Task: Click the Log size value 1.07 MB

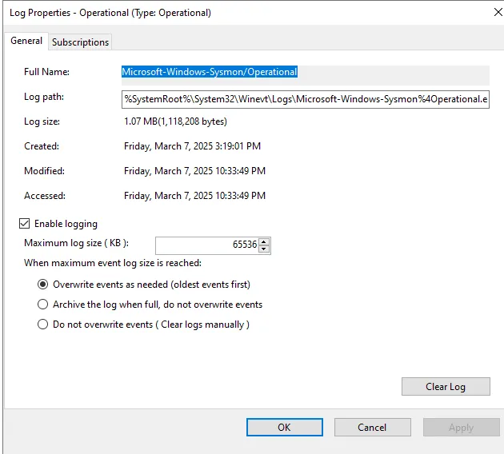Action: [175, 121]
